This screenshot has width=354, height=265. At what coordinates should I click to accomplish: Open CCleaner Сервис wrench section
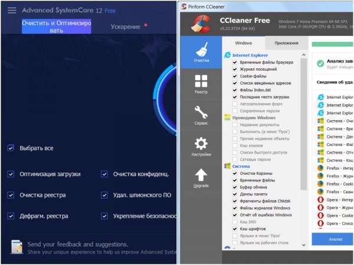[x=201, y=115]
